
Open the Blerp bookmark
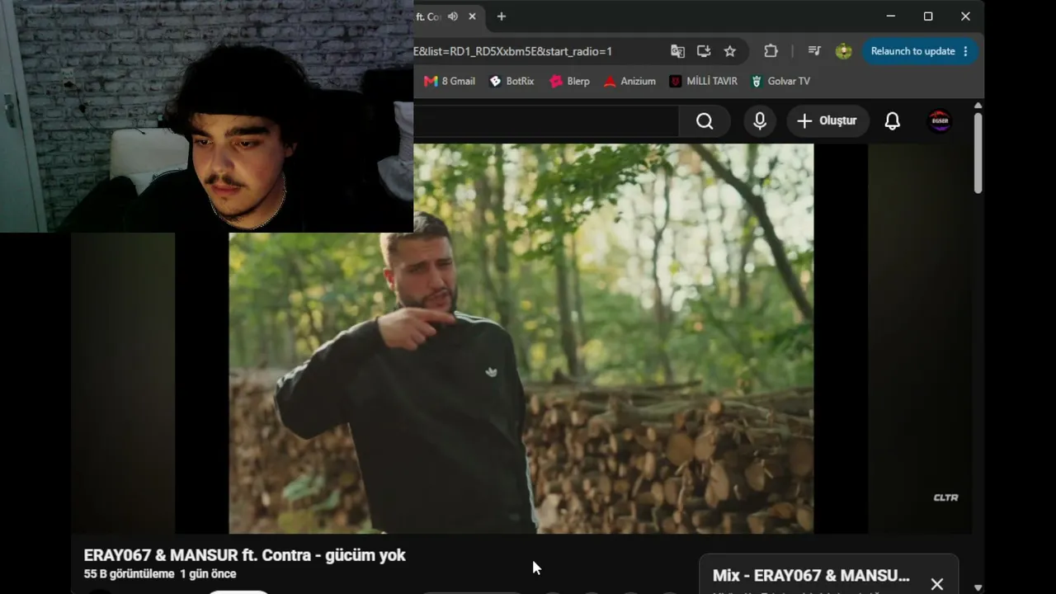coord(570,81)
